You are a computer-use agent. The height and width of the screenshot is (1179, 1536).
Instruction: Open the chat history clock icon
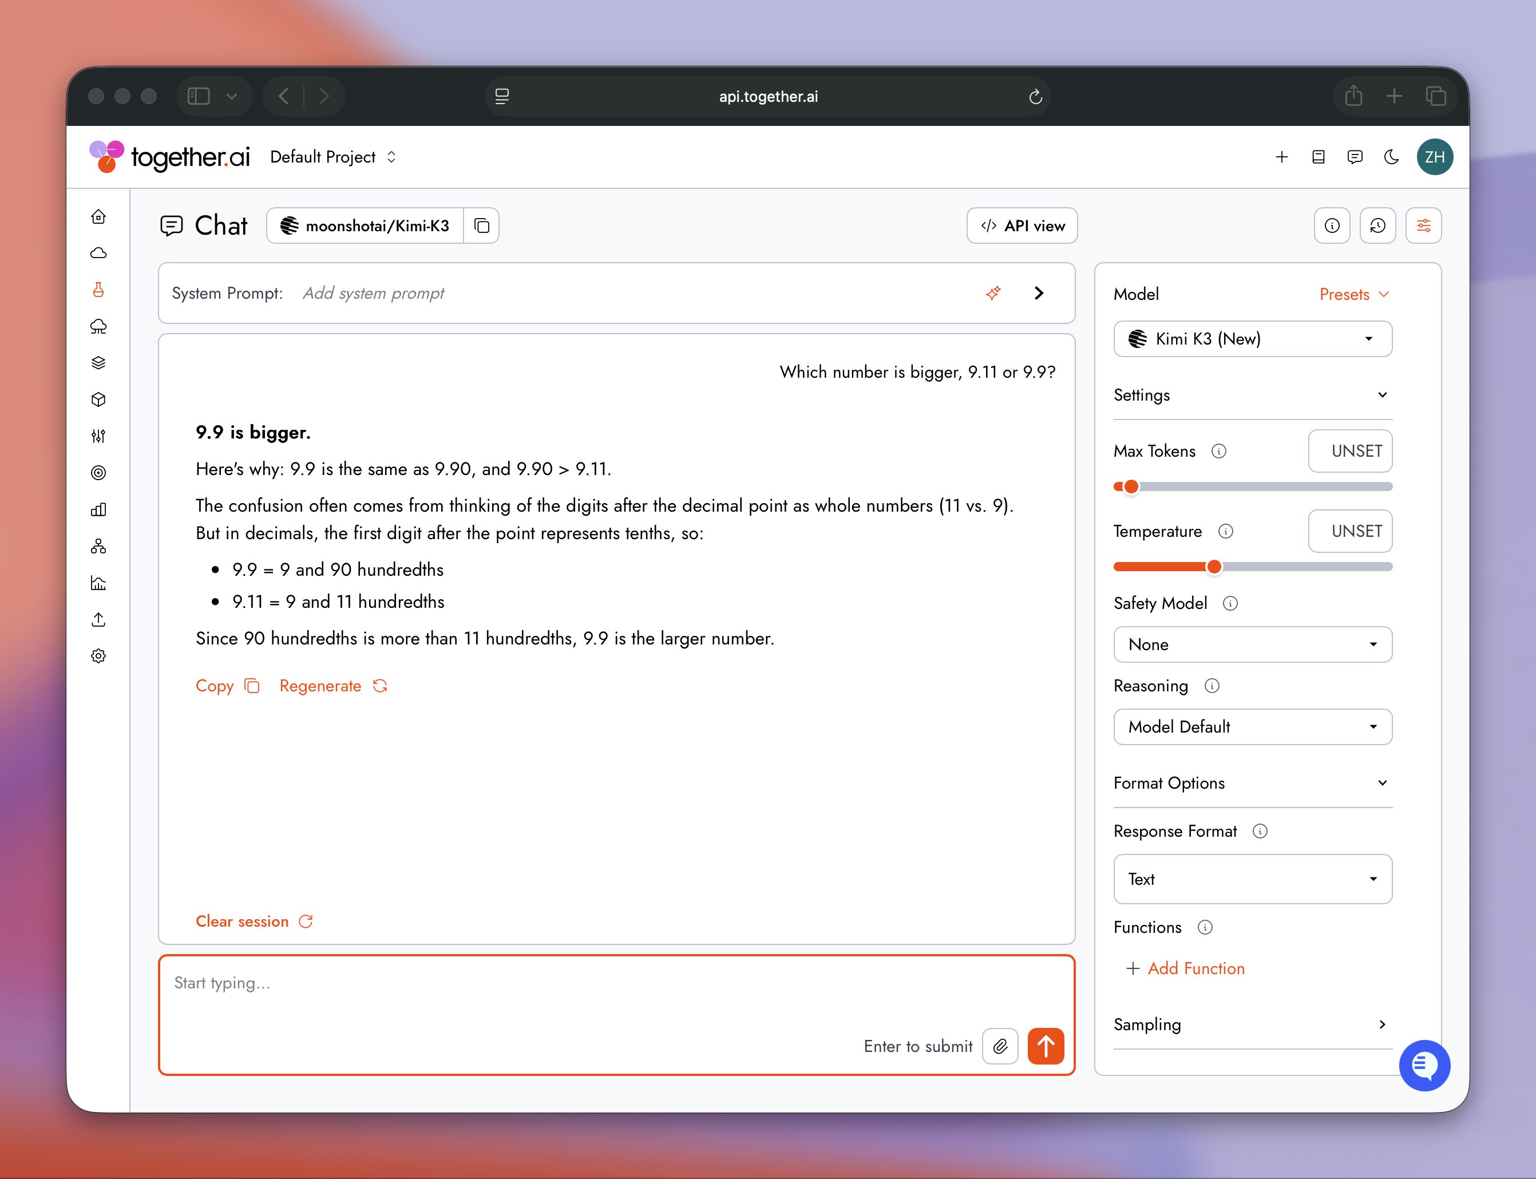point(1377,225)
